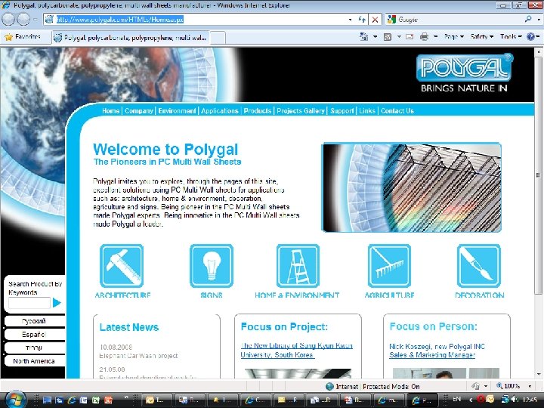Screen dimensions: 544x408
Task: Click the red Stop loading icon
Action: click(x=375, y=20)
